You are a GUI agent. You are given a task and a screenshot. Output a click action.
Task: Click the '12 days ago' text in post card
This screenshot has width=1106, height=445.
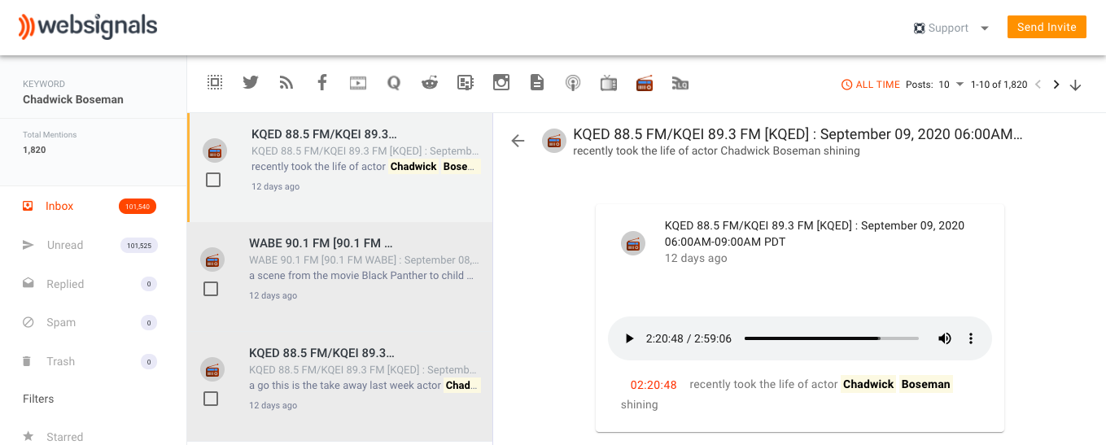pos(696,258)
